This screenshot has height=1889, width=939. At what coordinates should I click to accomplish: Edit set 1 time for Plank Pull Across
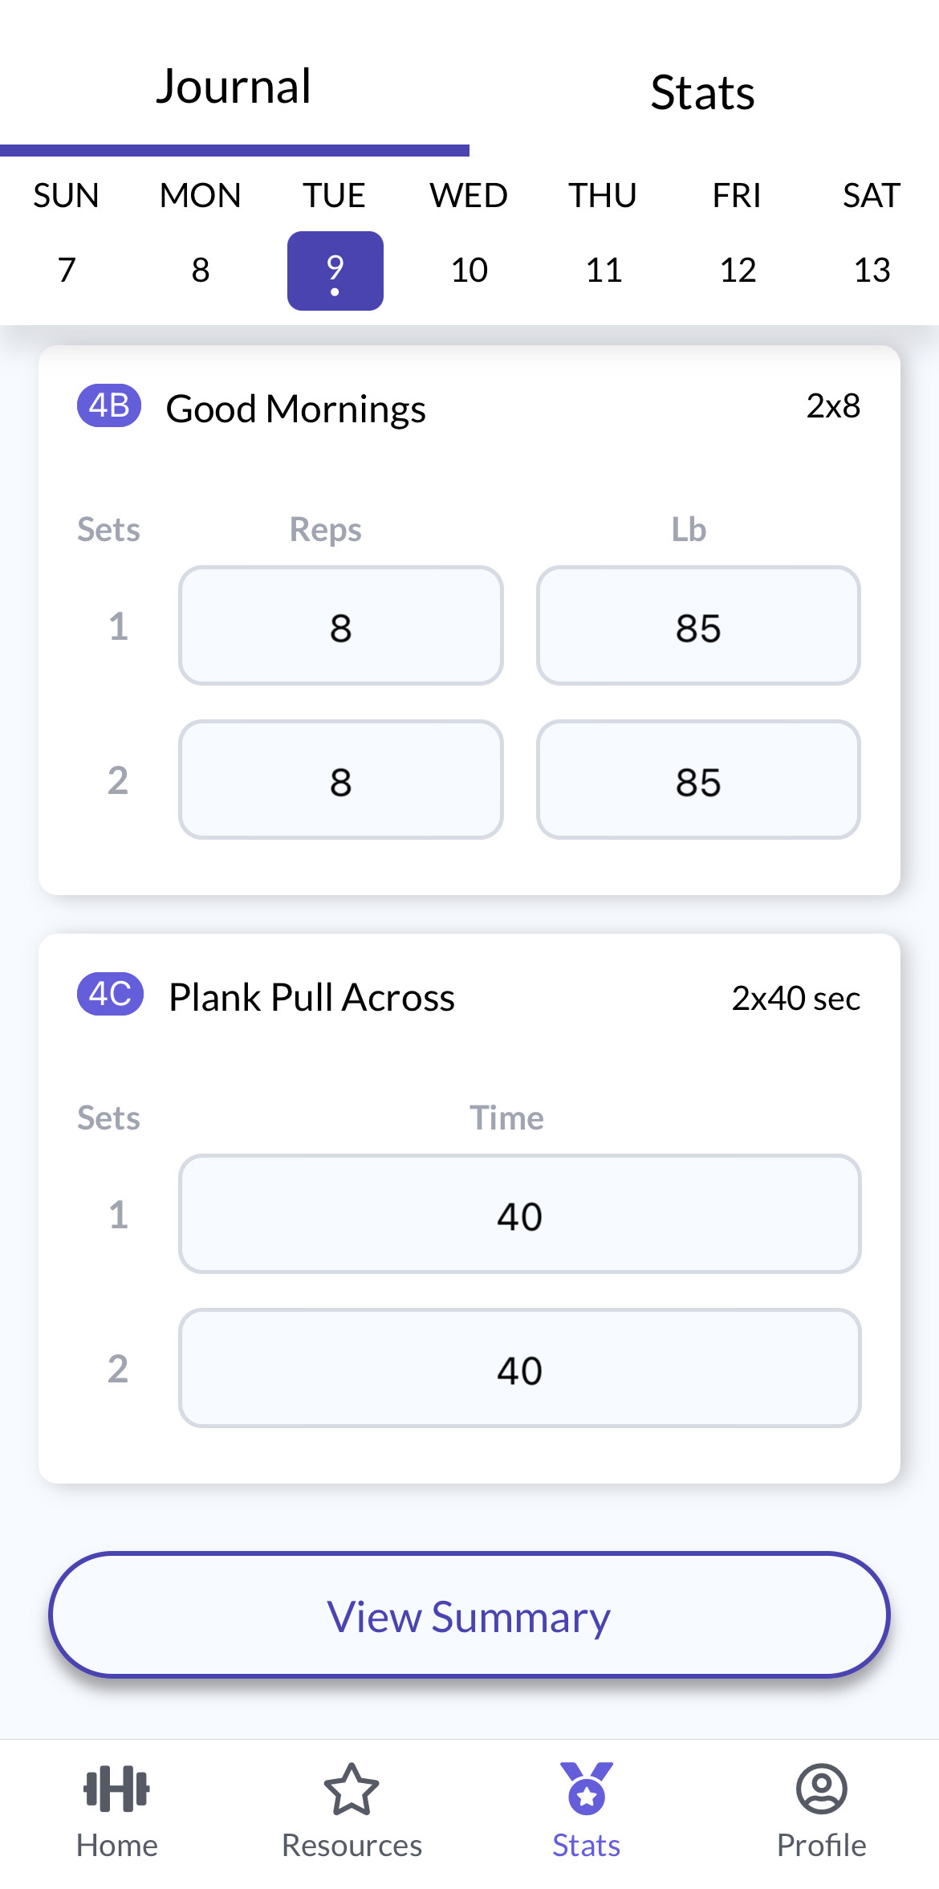point(520,1214)
